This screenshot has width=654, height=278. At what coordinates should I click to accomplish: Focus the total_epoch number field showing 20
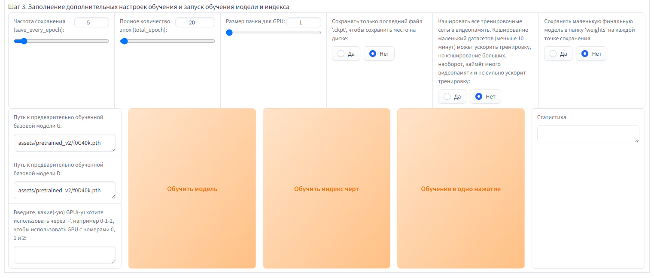[195, 22]
